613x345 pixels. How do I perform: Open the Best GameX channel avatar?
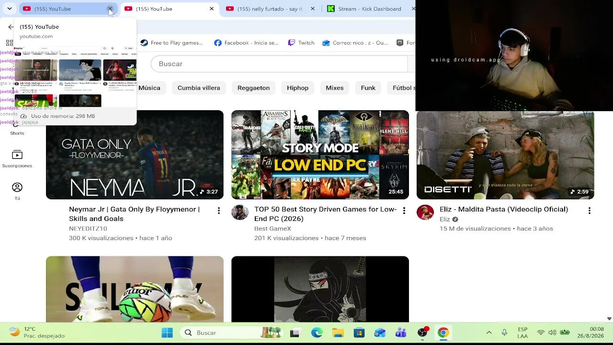pos(240,212)
